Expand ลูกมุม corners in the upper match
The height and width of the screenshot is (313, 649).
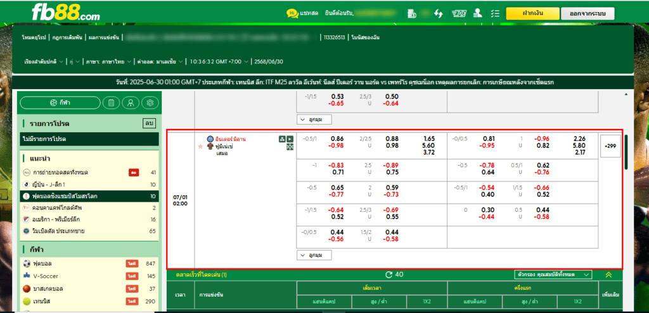click(314, 120)
